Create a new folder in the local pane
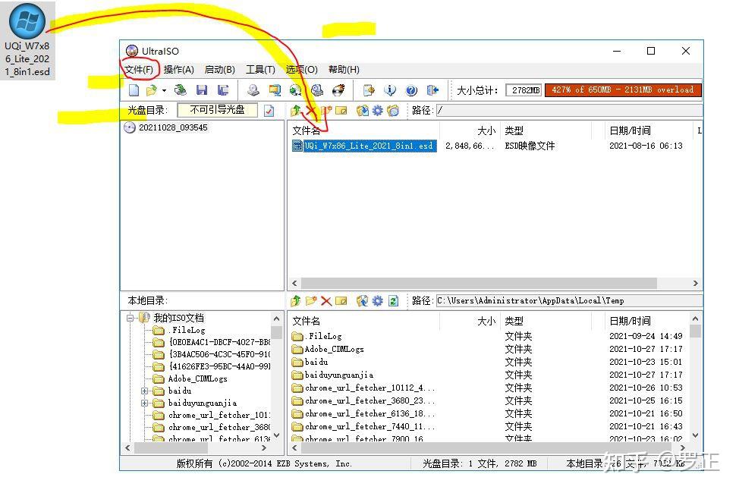Screen dimensions: 739x493 coord(311,301)
